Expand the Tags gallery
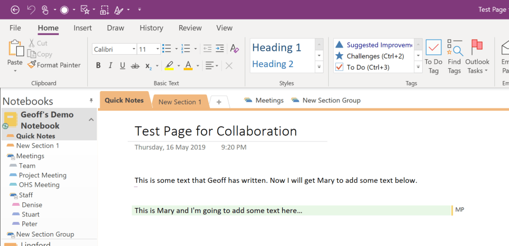Viewport: 509px width, 246px height. point(418,67)
